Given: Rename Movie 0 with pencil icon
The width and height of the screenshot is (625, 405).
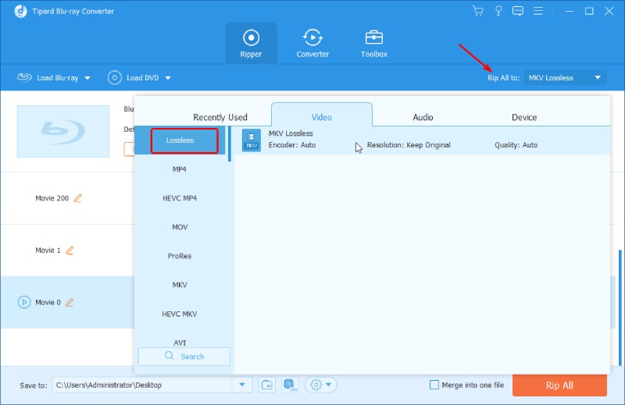Looking at the screenshot, I should coord(70,302).
